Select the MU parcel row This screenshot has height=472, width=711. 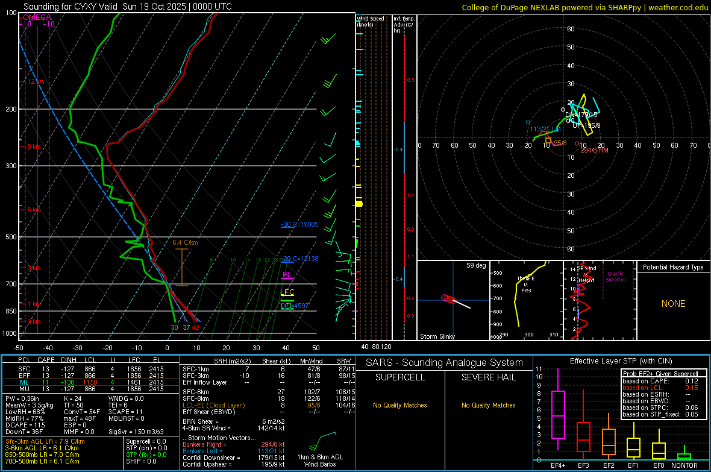tap(91, 389)
